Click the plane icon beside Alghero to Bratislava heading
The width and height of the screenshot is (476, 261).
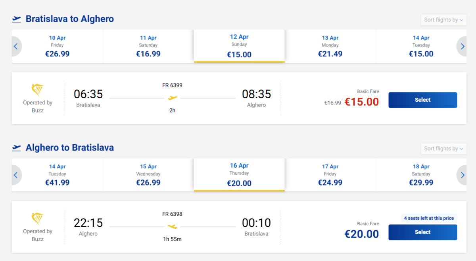pyautogui.click(x=17, y=148)
